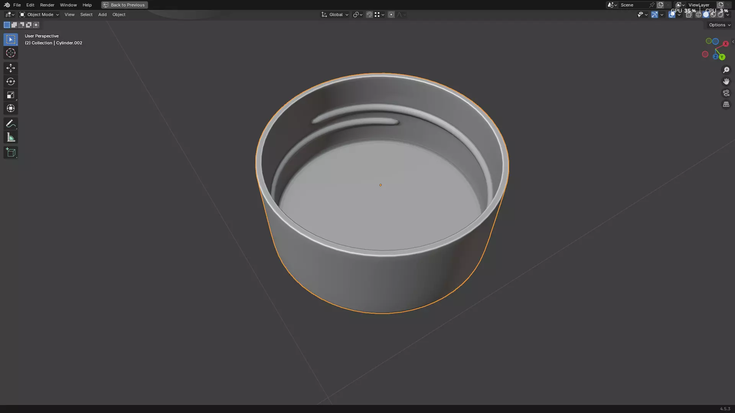
Task: Toggle X-ray view in header
Action: tap(689, 15)
